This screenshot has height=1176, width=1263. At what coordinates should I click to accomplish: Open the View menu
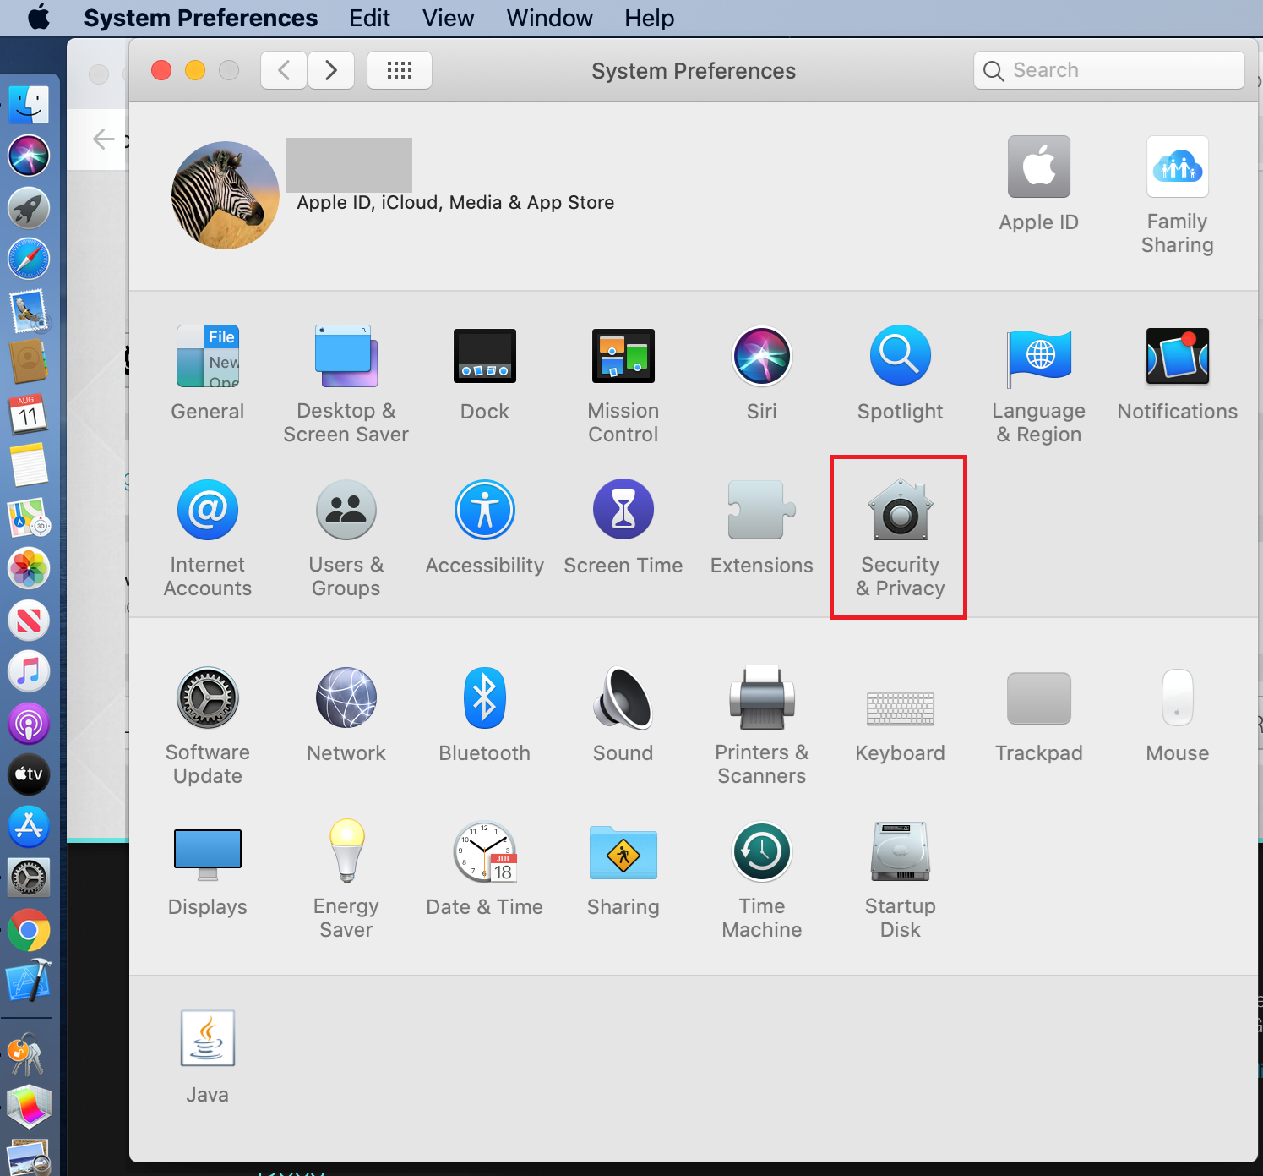pos(449,18)
